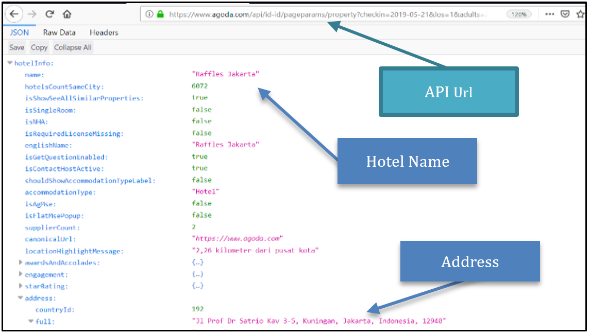Switch to the Raw Data tab
Screen dimensions: 590x334
pyautogui.click(x=59, y=33)
